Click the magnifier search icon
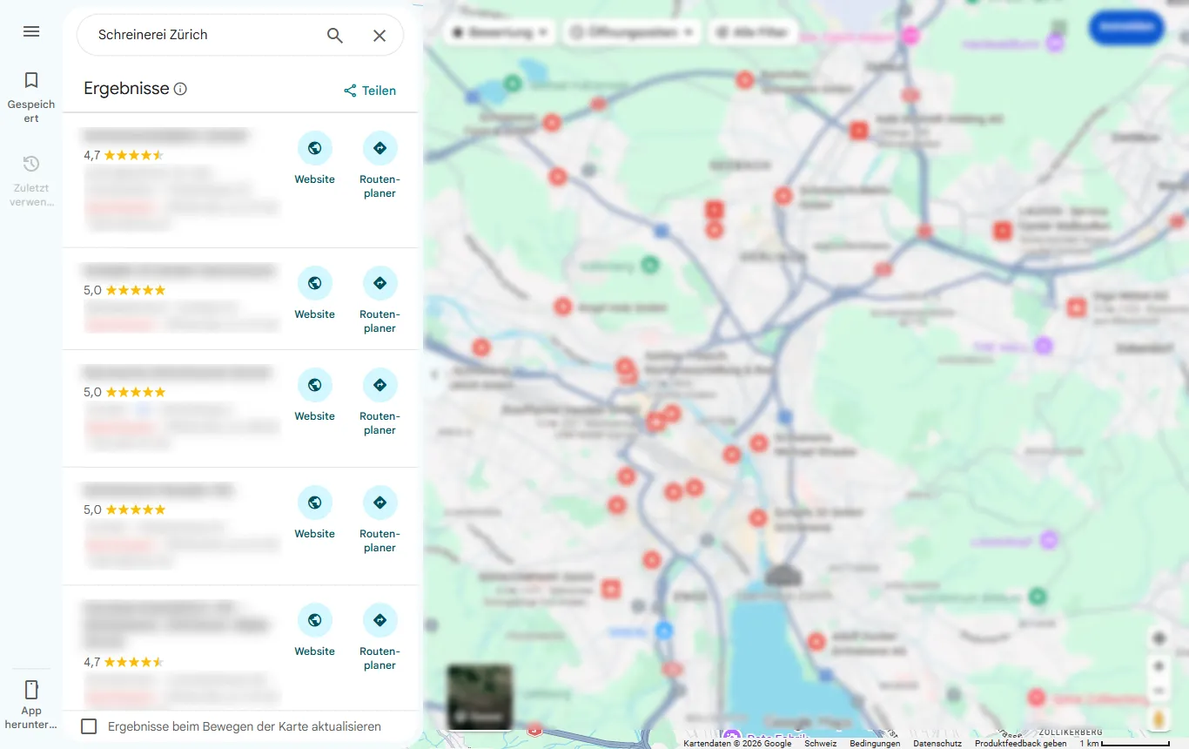The height and width of the screenshot is (749, 1189). 335,35
